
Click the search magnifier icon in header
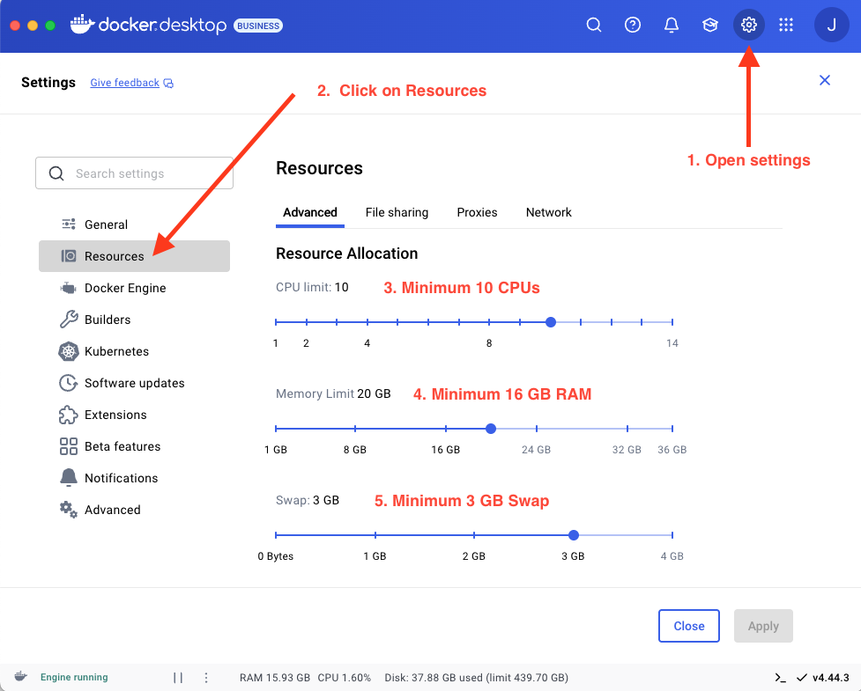tap(594, 25)
